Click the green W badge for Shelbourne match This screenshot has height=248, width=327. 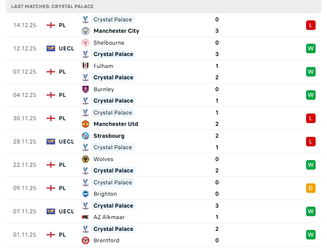[x=311, y=48]
